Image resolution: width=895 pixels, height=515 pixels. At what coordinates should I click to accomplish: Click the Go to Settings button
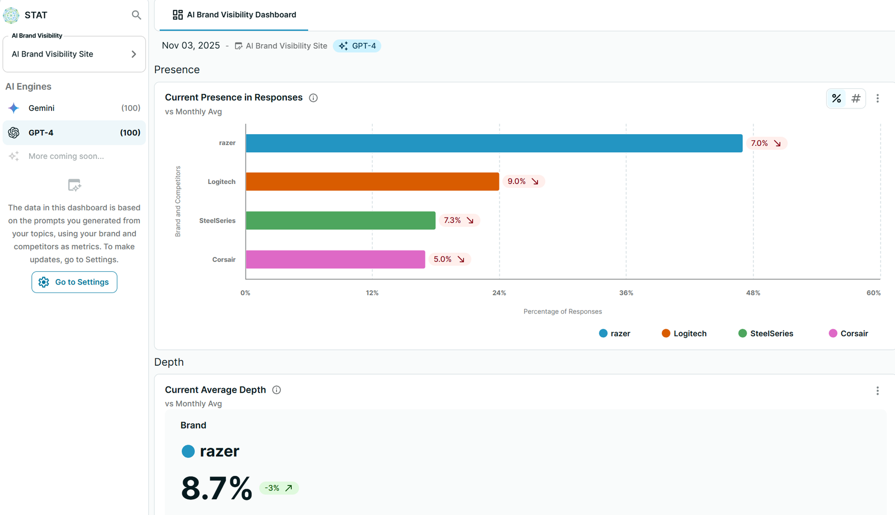pos(74,282)
